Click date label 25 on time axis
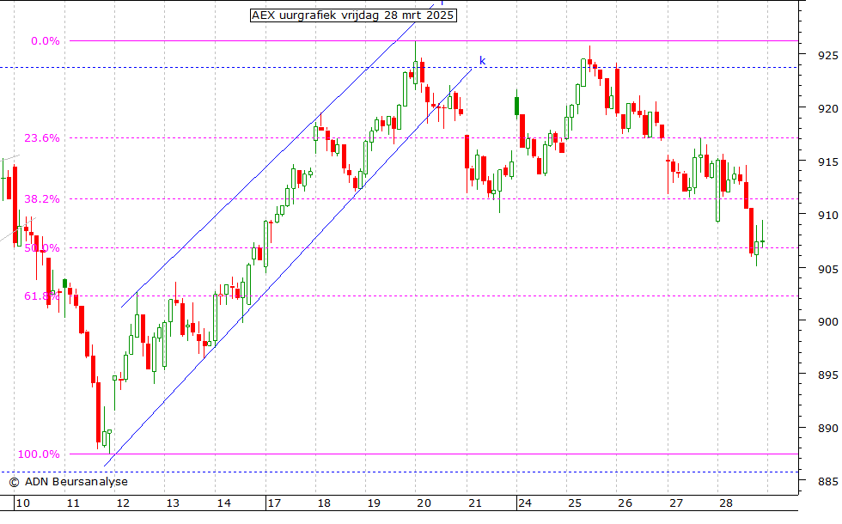 tap(575, 503)
